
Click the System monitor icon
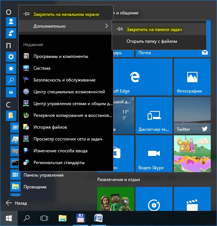26,68
